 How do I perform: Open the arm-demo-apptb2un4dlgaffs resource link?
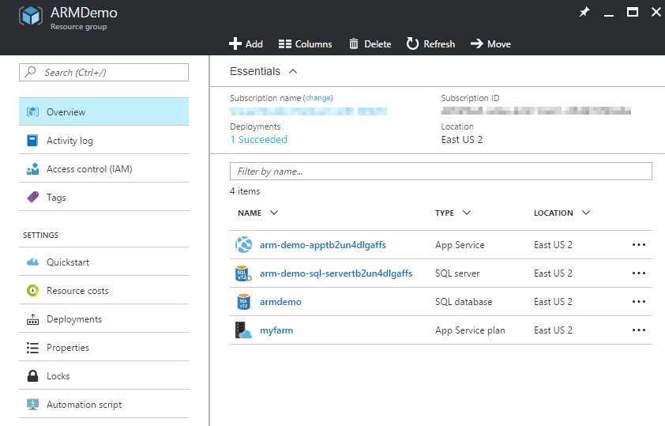(323, 245)
